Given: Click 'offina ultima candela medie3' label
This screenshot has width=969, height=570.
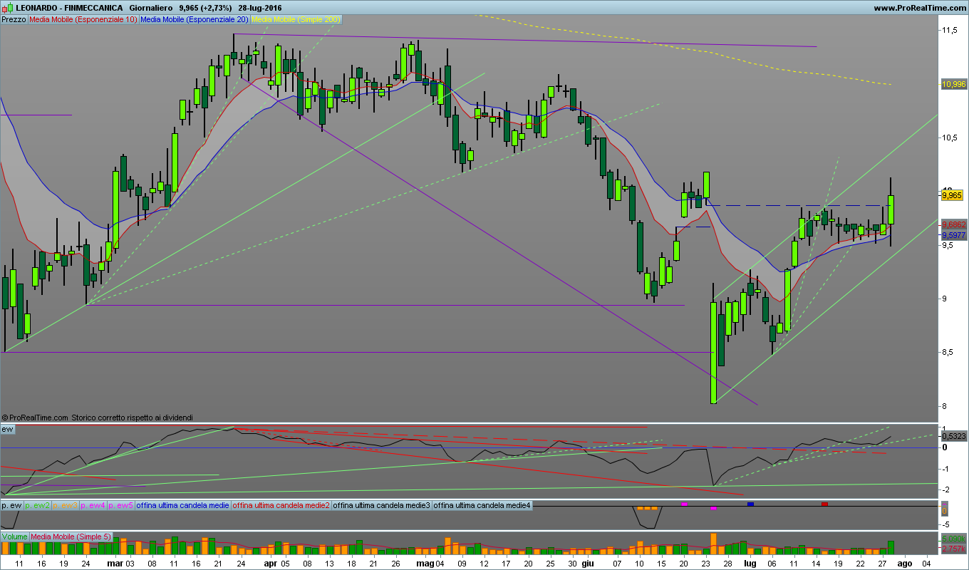Looking at the screenshot, I should [383, 505].
